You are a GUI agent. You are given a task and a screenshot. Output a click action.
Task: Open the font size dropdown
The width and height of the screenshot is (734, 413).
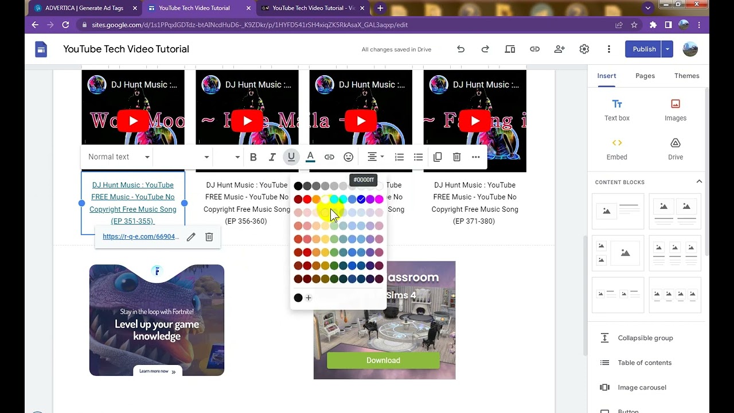[x=228, y=157]
